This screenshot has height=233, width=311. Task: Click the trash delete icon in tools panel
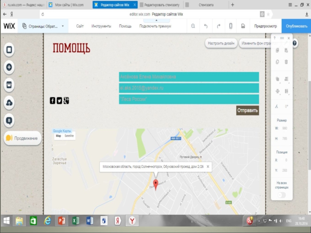tap(287, 62)
